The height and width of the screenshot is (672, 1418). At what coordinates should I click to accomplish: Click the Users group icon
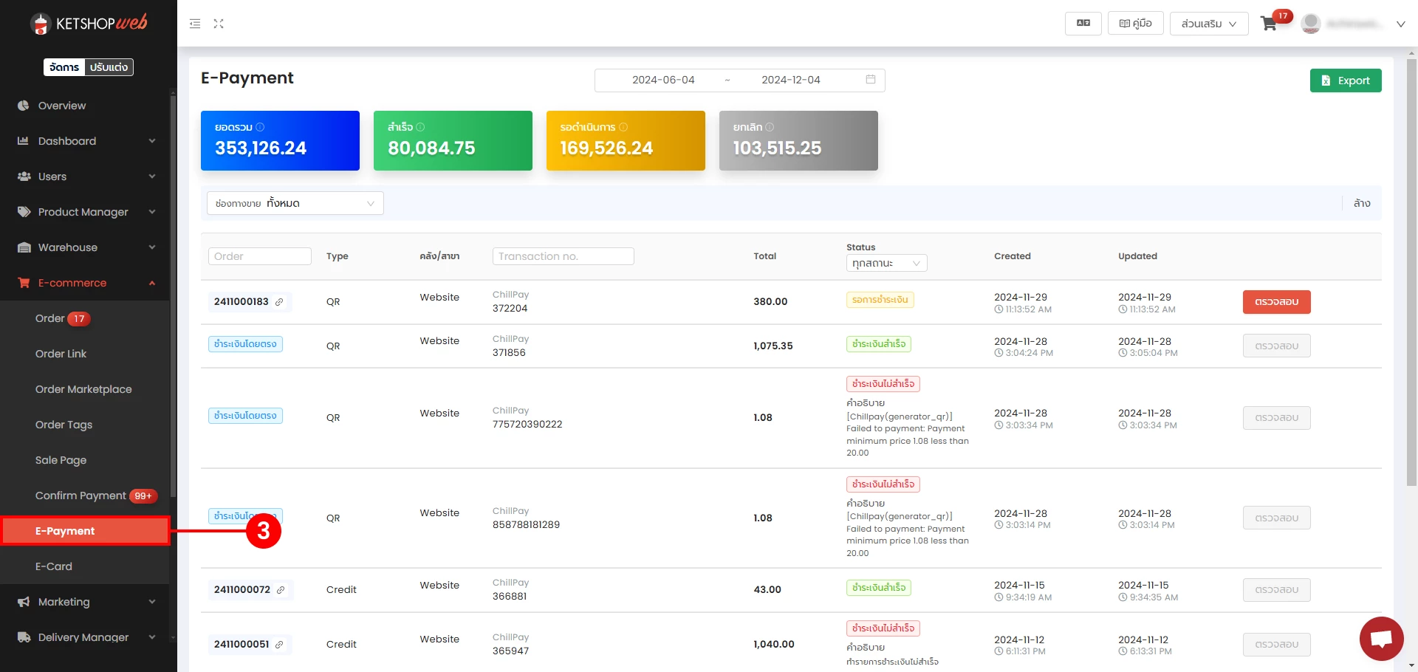[x=24, y=176]
